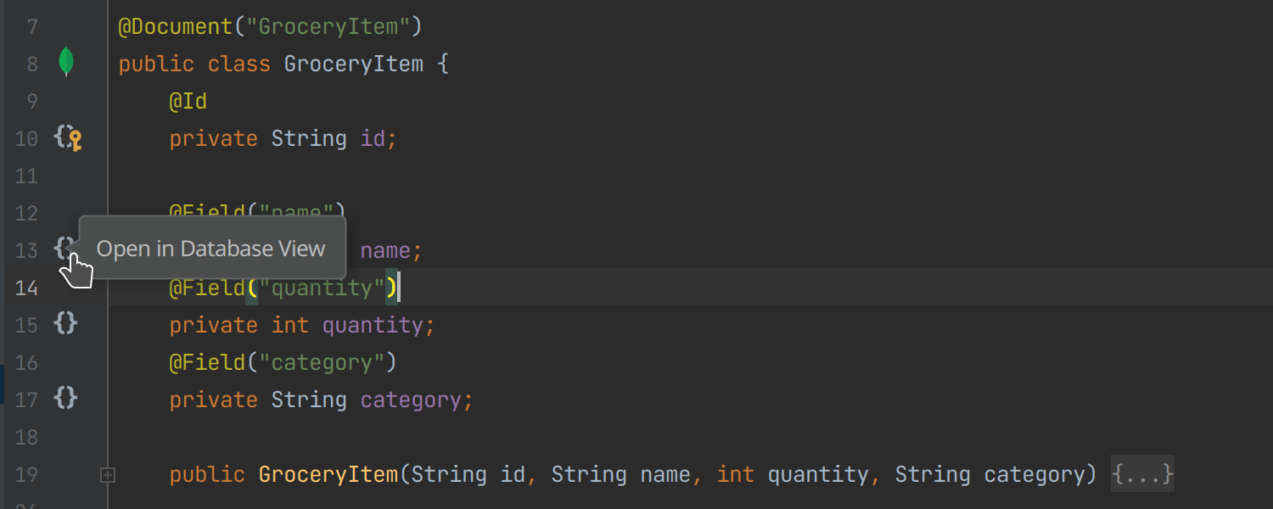Expand the collapsed {...} constructor body
The width and height of the screenshot is (1273, 509).
1143,474
